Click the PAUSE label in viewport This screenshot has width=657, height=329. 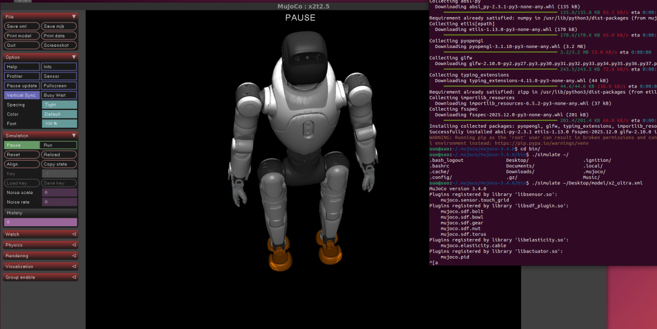[300, 18]
